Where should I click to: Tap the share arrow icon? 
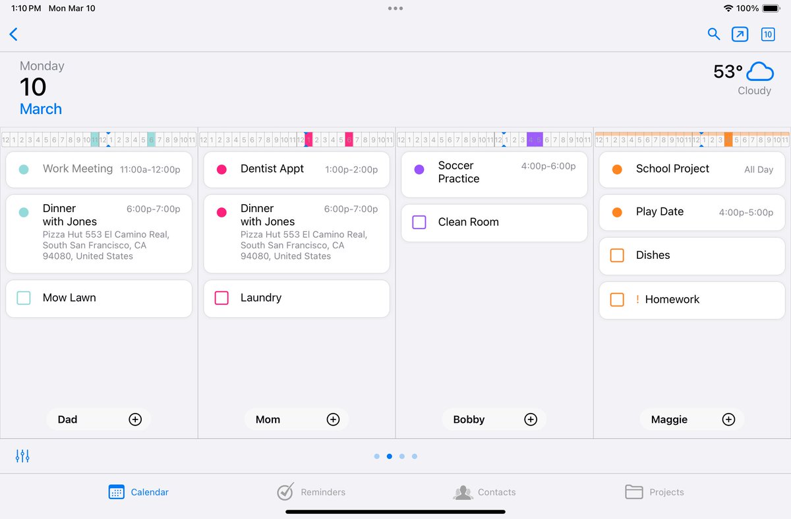pyautogui.click(x=740, y=34)
